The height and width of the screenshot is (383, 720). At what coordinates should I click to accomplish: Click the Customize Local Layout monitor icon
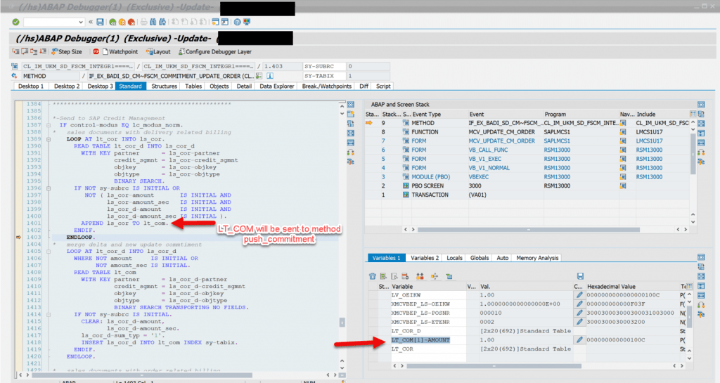(247, 22)
